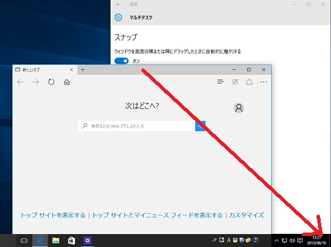Screen dimensions: 331x247
Task: Go forward in the Edge browser
Action: click(36, 82)
